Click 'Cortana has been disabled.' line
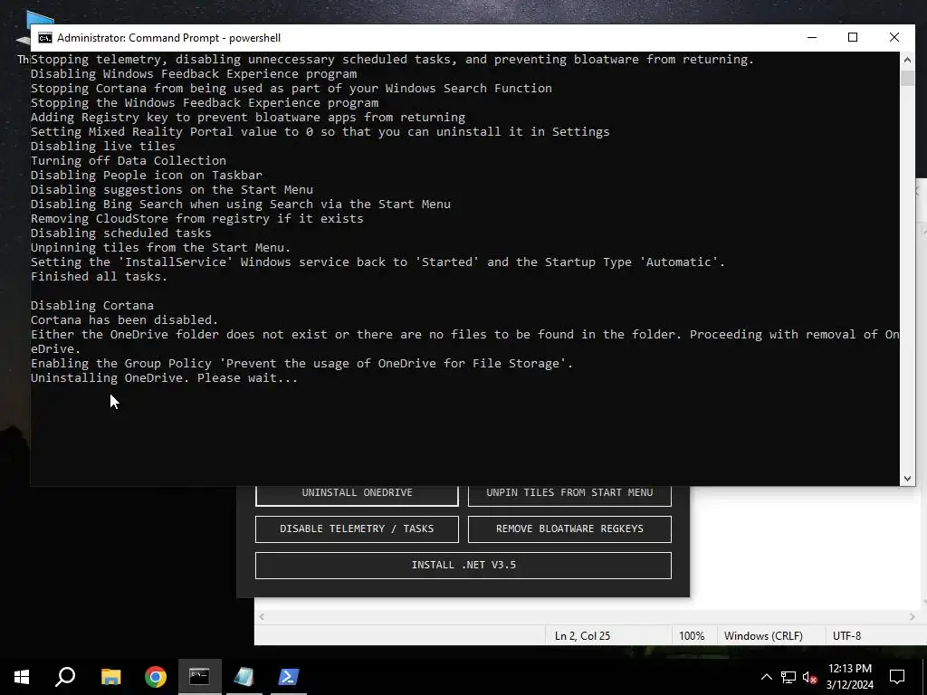This screenshot has height=695, width=927. tap(124, 320)
